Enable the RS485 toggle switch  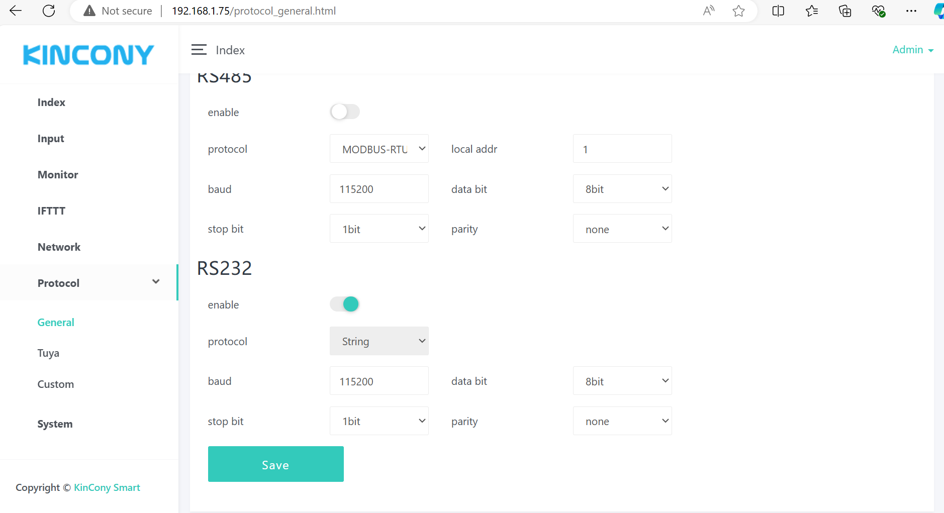[345, 112]
